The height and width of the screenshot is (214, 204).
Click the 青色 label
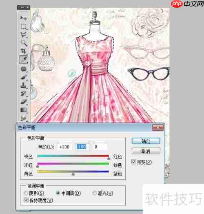tap(29, 156)
